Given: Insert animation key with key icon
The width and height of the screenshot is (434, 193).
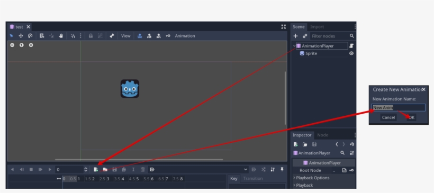Looking at the screenshot, I should tap(168, 36).
